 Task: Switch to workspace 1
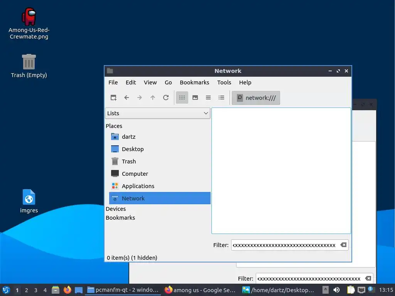pyautogui.click(x=17, y=290)
